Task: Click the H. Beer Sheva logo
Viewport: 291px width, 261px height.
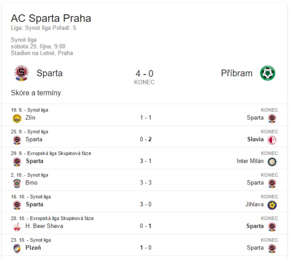Action: pos(17,227)
